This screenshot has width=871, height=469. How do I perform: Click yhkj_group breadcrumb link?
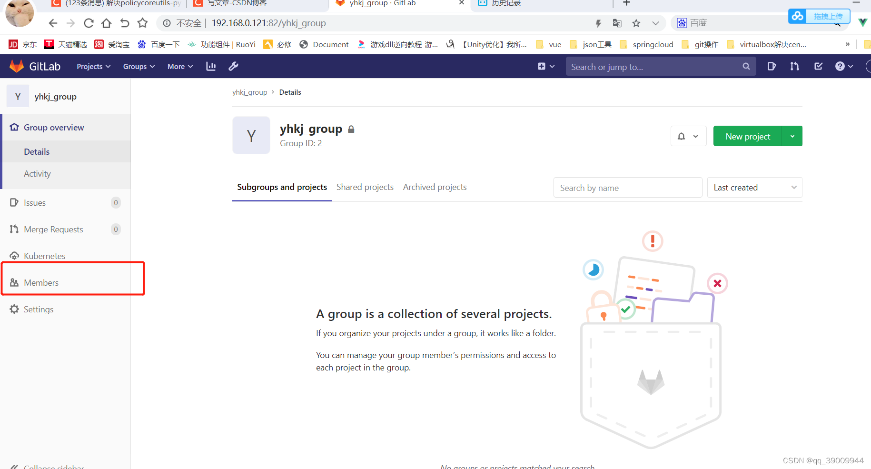tap(249, 92)
